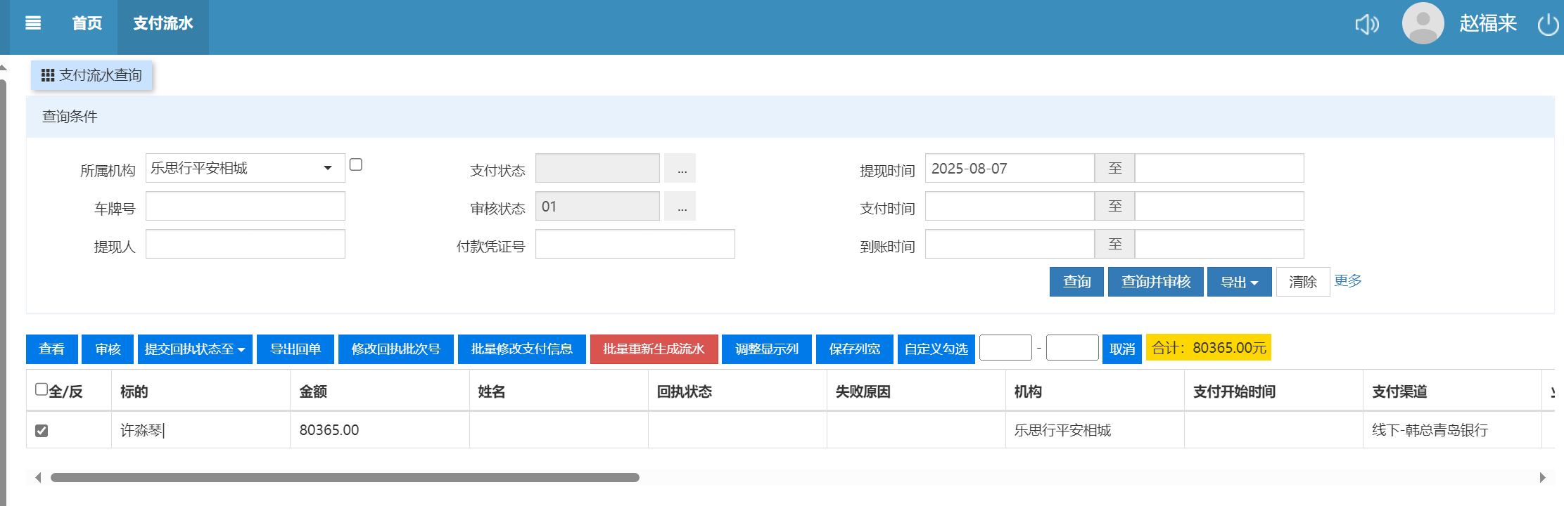Image resolution: width=1564 pixels, height=506 pixels.
Task: Uncheck the 许淼琴 row checkbox
Action: click(x=42, y=430)
